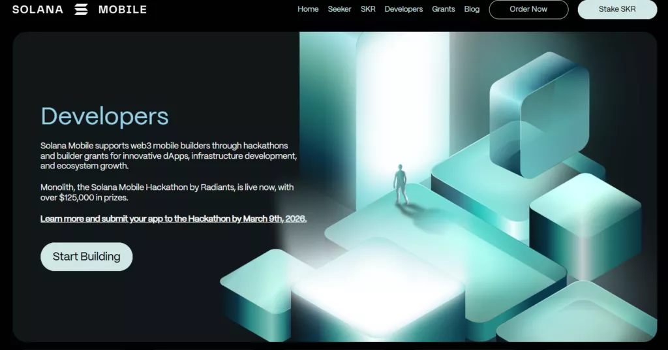Open the Grants page
The image size is (668, 350).
pyautogui.click(x=444, y=9)
